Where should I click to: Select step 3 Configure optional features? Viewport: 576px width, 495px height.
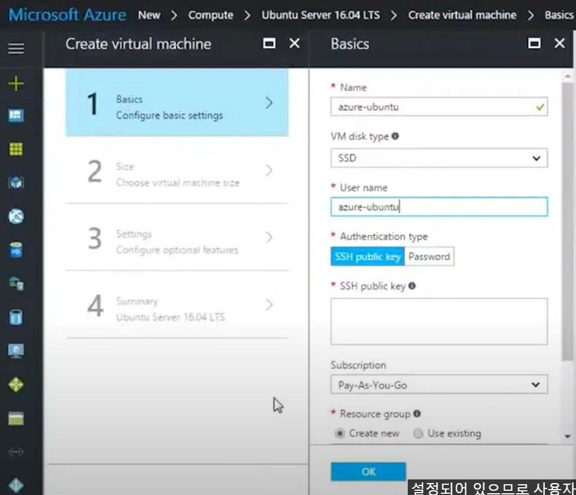tap(177, 237)
